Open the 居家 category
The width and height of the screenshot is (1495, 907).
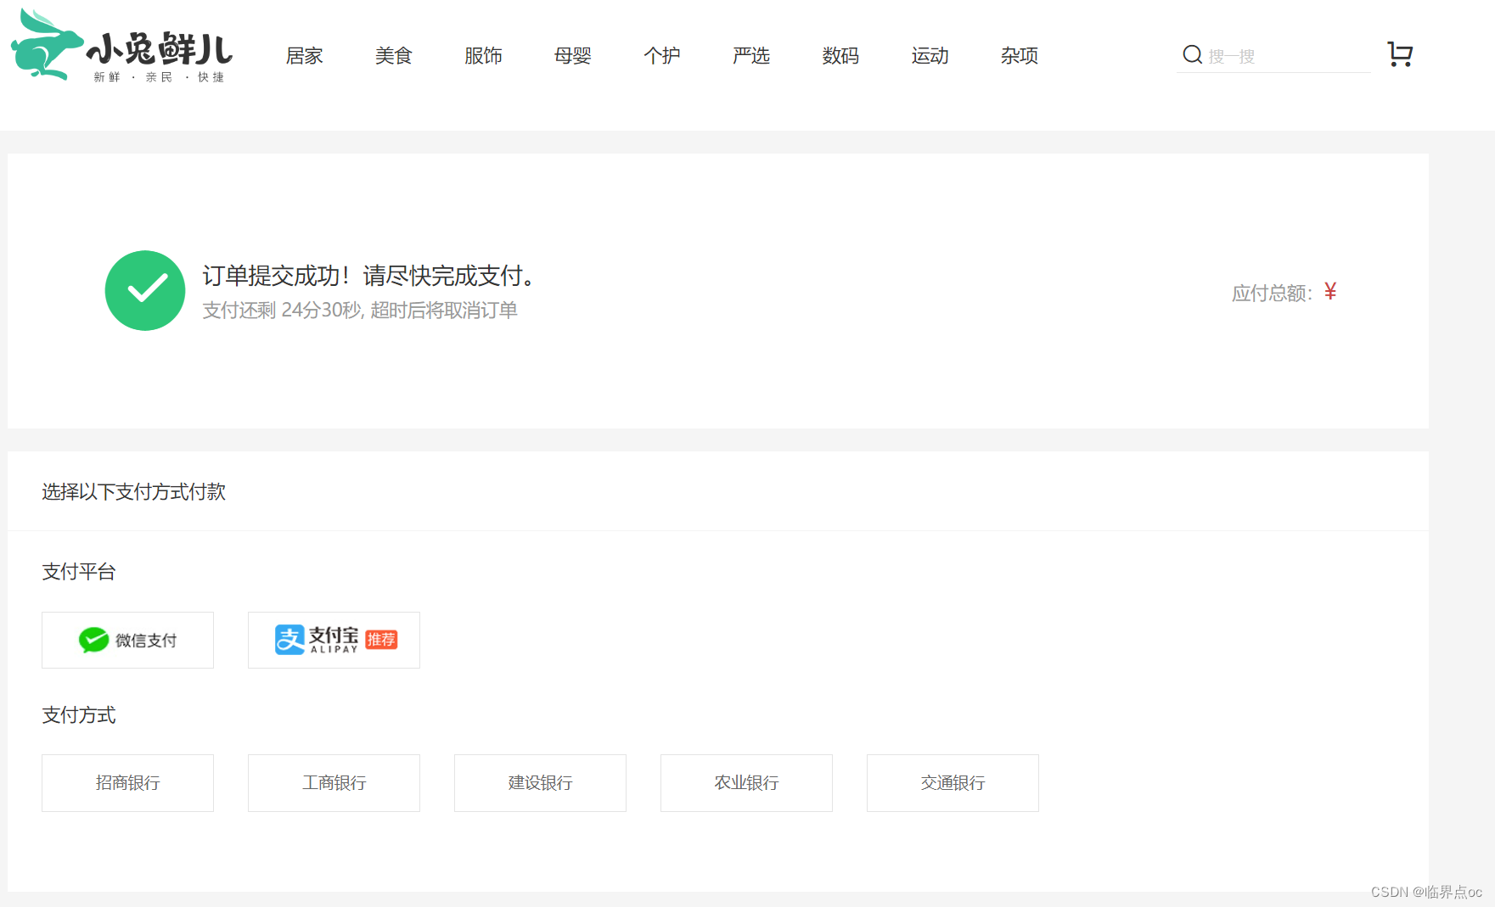coord(305,56)
